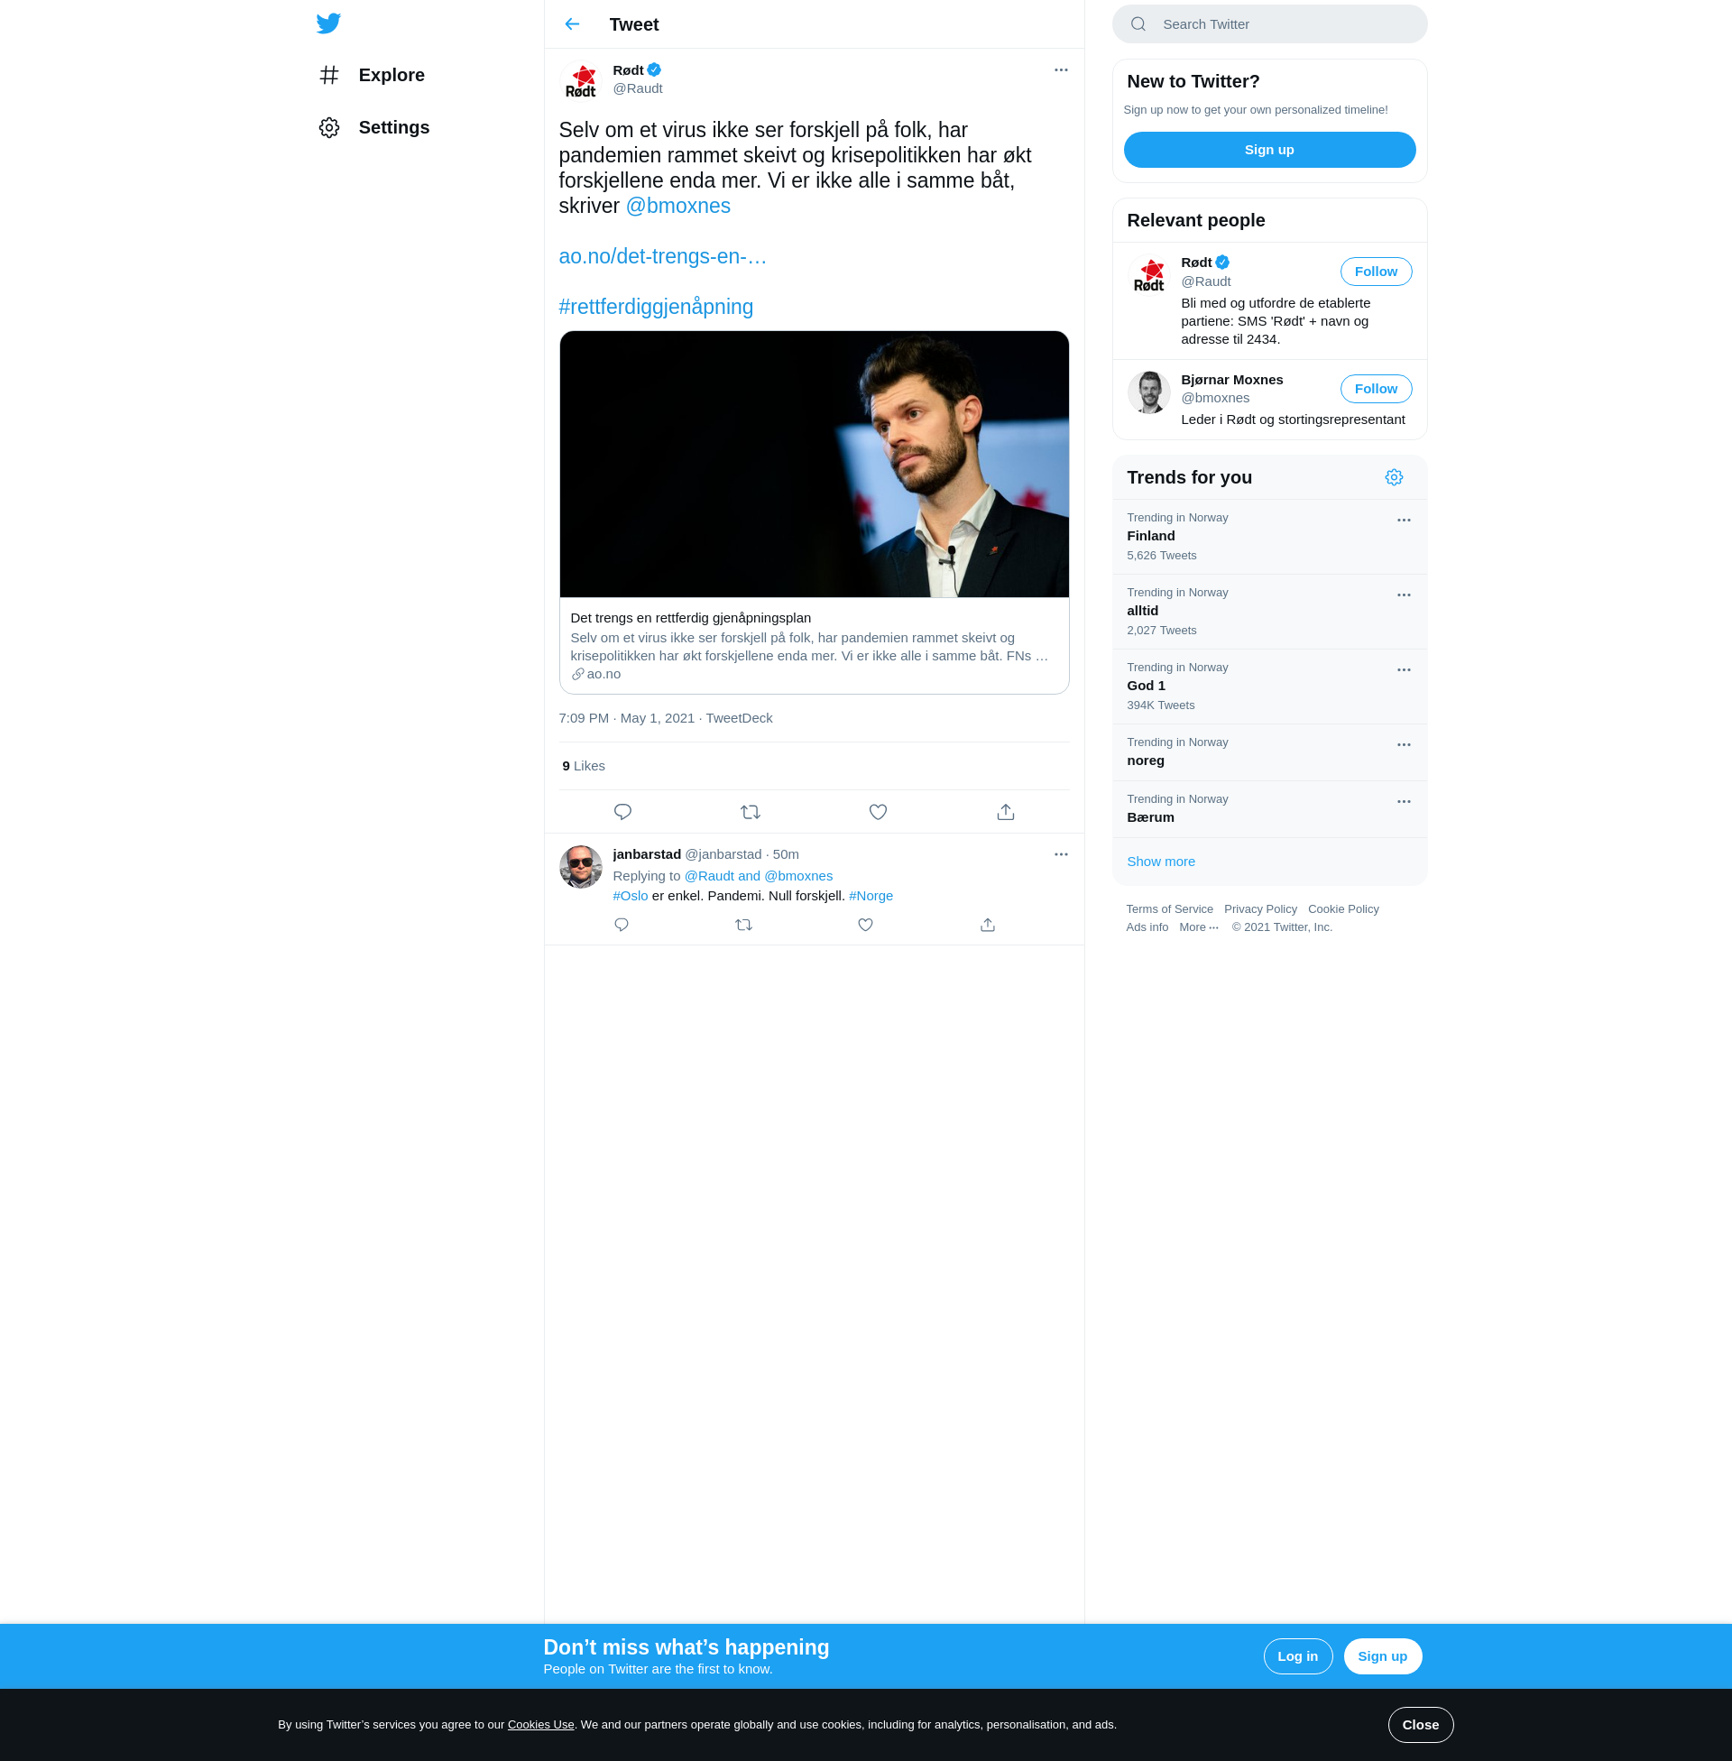Open the God 1 trend
The image size is (1732, 1761).
1269,687
